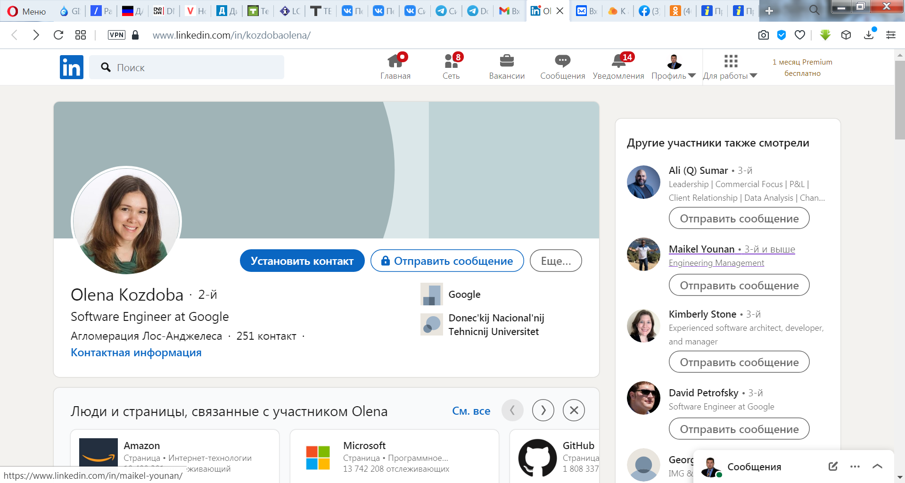Open the Еще... more options button
The image size is (905, 483).
[x=556, y=261]
